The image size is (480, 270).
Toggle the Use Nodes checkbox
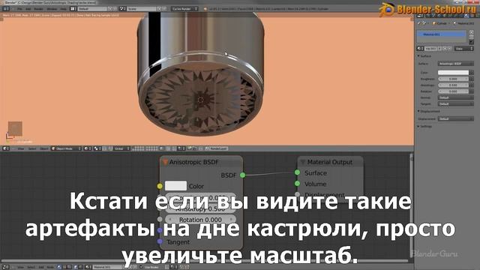[x=142, y=267]
